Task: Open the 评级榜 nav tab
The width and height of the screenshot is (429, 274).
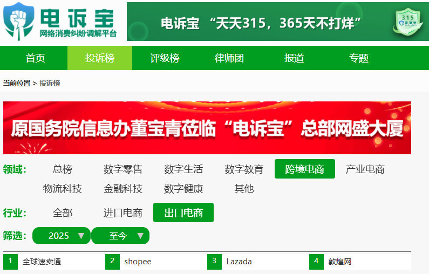Action: click(x=165, y=58)
